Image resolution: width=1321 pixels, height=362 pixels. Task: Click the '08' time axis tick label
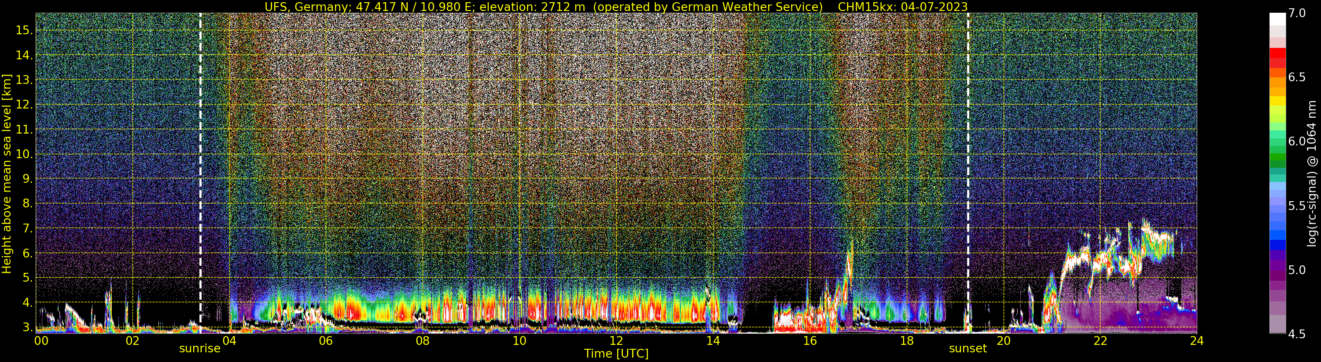pyautogui.click(x=422, y=341)
